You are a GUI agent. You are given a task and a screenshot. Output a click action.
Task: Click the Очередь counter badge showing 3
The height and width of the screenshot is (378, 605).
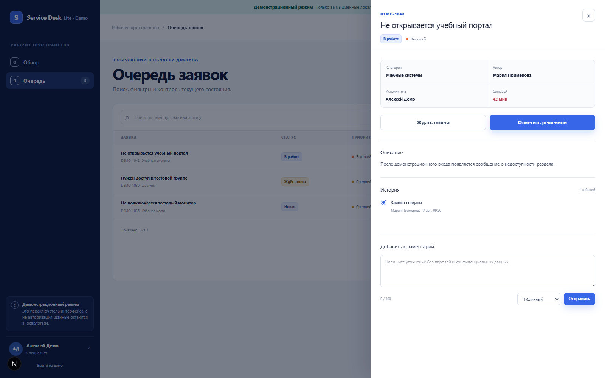(x=85, y=81)
